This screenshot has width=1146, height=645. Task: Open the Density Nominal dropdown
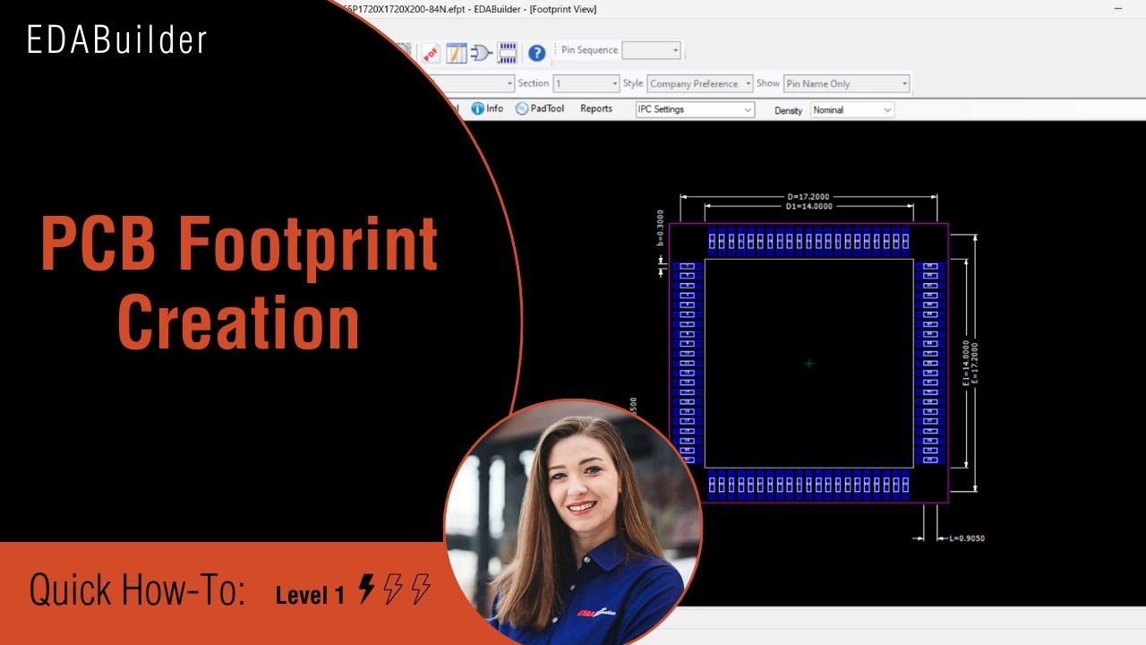point(852,109)
